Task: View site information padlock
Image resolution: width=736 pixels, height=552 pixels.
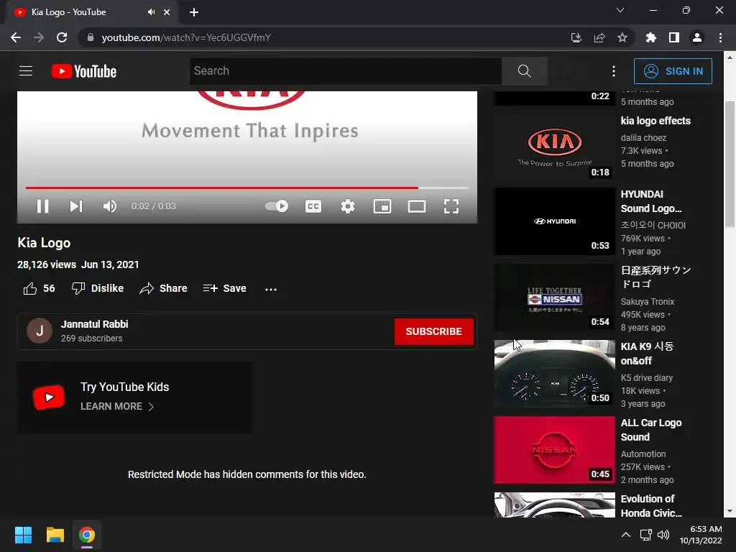Action: [91, 37]
